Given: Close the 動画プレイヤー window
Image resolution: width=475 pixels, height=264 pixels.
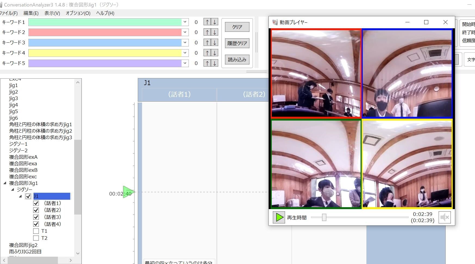Looking at the screenshot, I should pos(445,22).
